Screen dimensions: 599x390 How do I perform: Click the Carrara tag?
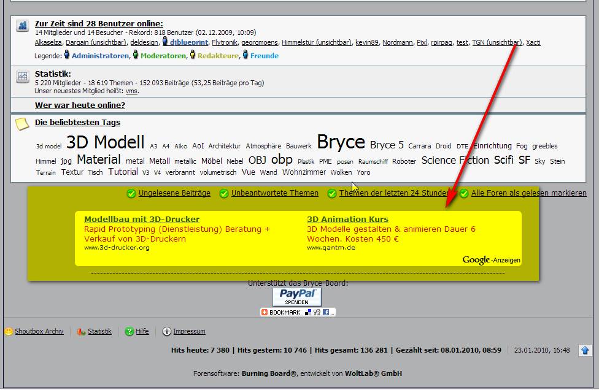(x=419, y=146)
